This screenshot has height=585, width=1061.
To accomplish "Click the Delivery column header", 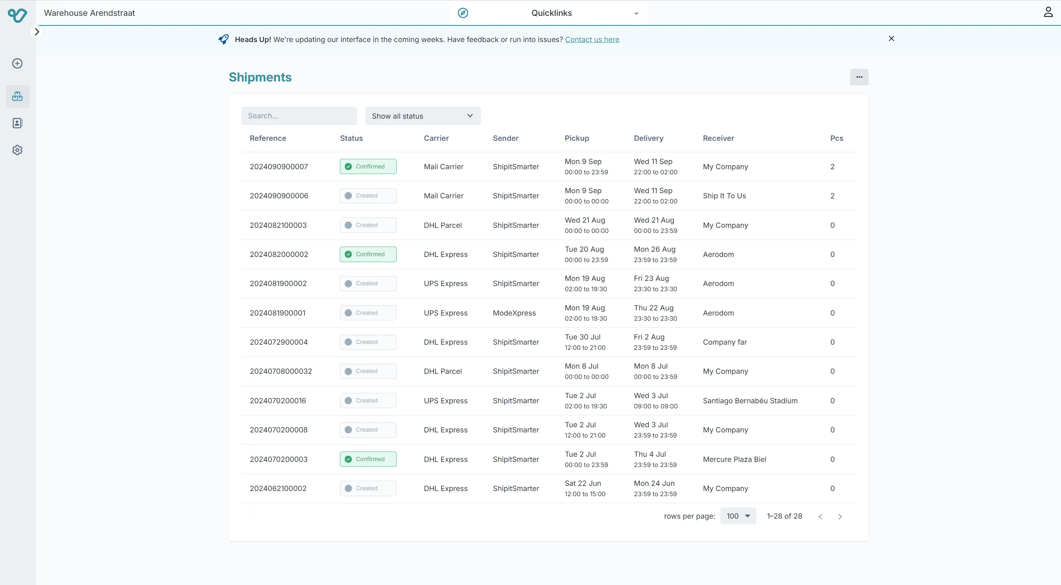I will tap(648, 139).
